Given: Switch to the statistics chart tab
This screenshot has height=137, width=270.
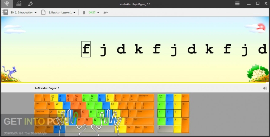Looking at the screenshot, I should 19,4.
